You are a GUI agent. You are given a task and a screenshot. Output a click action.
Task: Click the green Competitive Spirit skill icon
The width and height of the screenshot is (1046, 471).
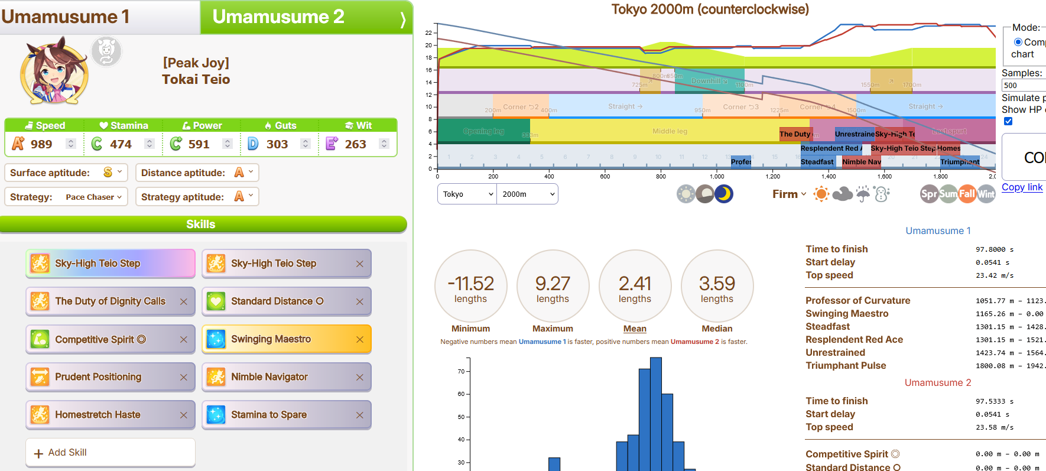pyautogui.click(x=40, y=339)
